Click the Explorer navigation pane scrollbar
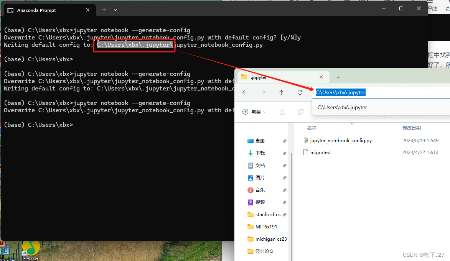Screen dimensions: 450x261 click(291, 207)
